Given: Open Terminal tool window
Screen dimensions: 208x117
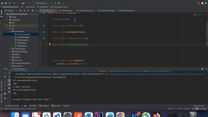Looking at the screenshot, I should pyautogui.click(x=56, y=106).
